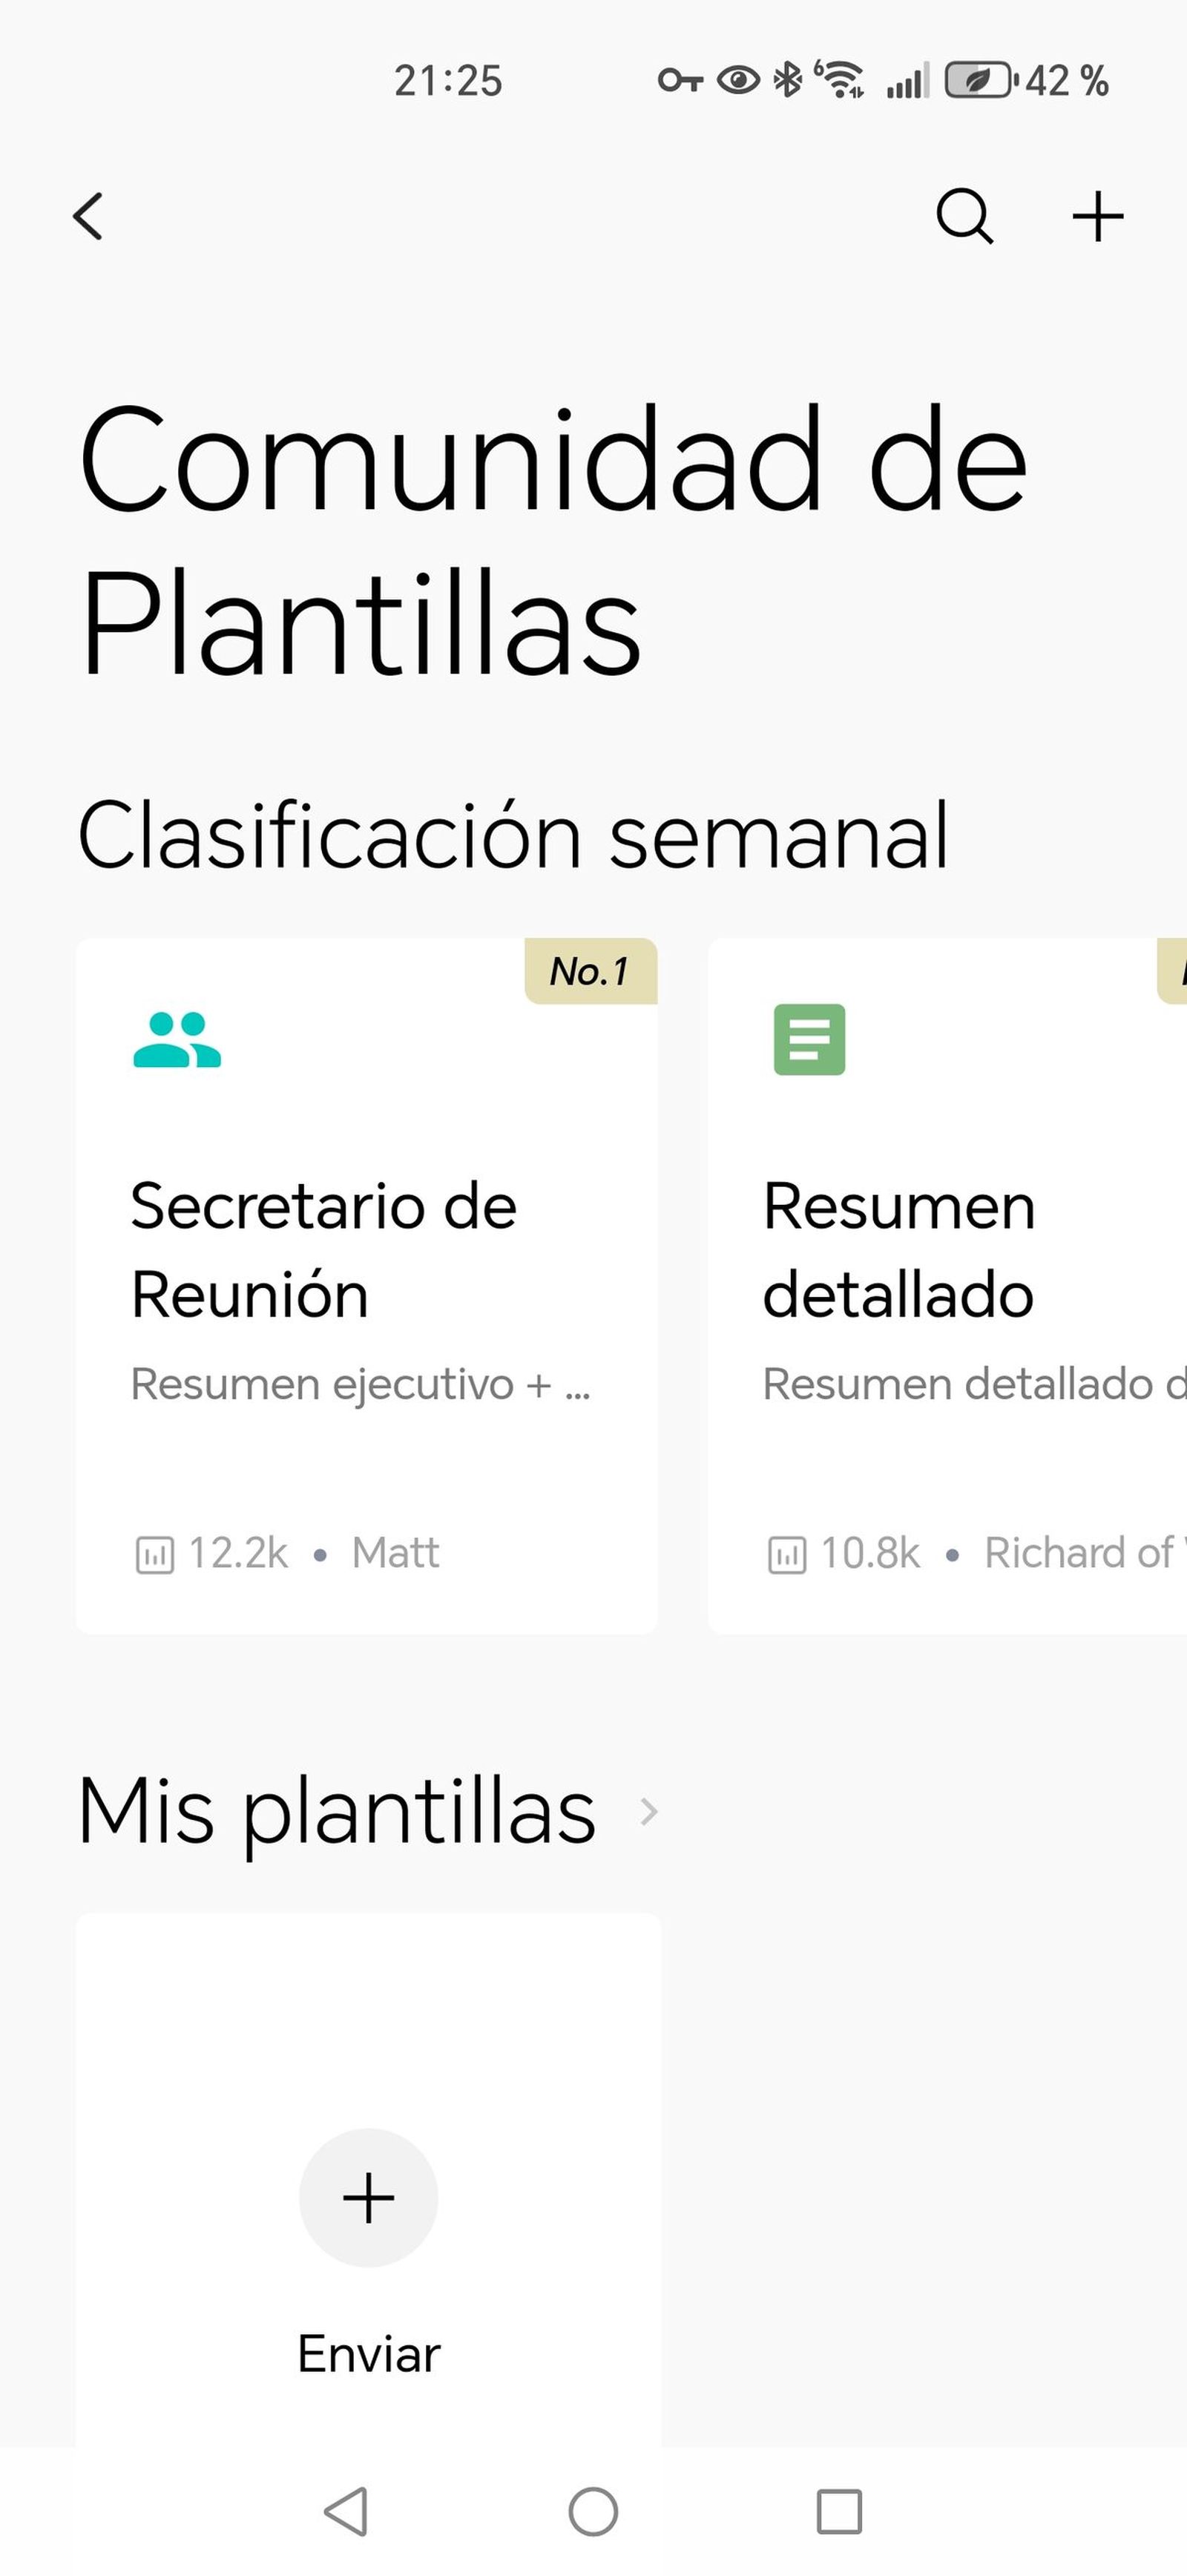The width and height of the screenshot is (1187, 2576).
Task: Expand Mis plantillas with its chevron
Action: [649, 1810]
